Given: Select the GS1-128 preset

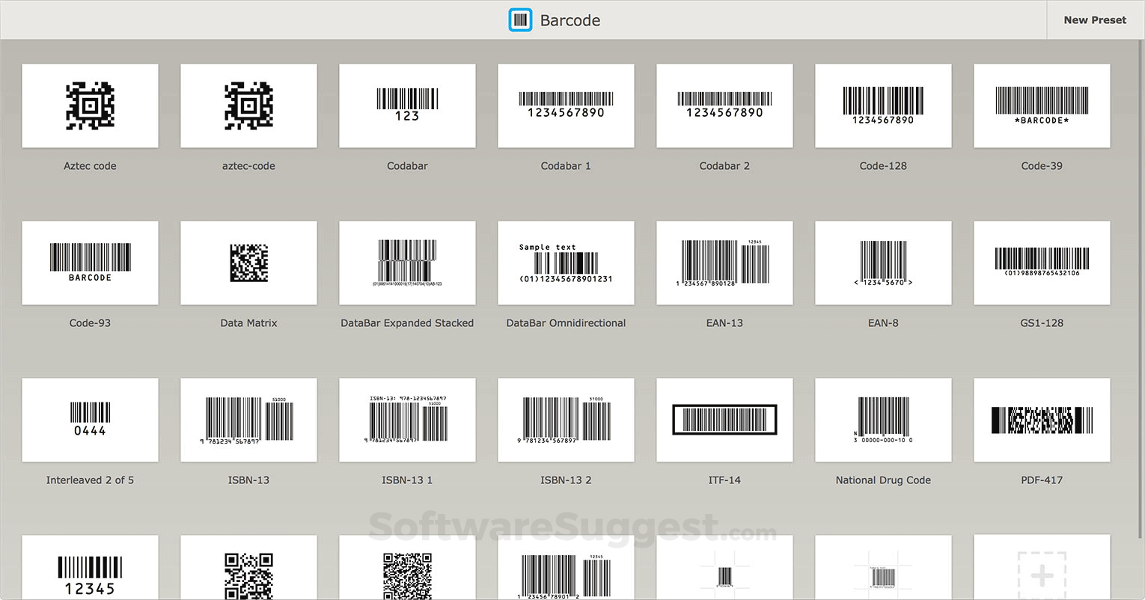Looking at the screenshot, I should [1042, 263].
